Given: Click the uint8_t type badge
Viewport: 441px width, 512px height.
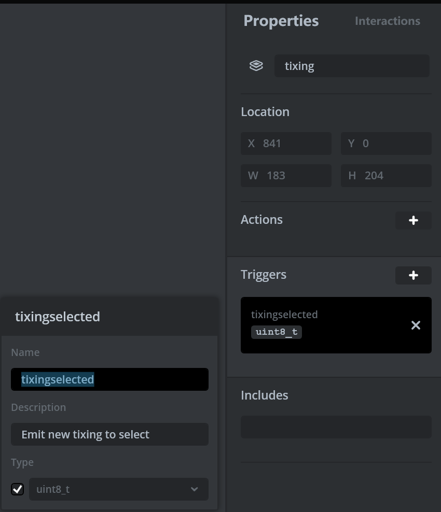Looking at the screenshot, I should tap(276, 332).
